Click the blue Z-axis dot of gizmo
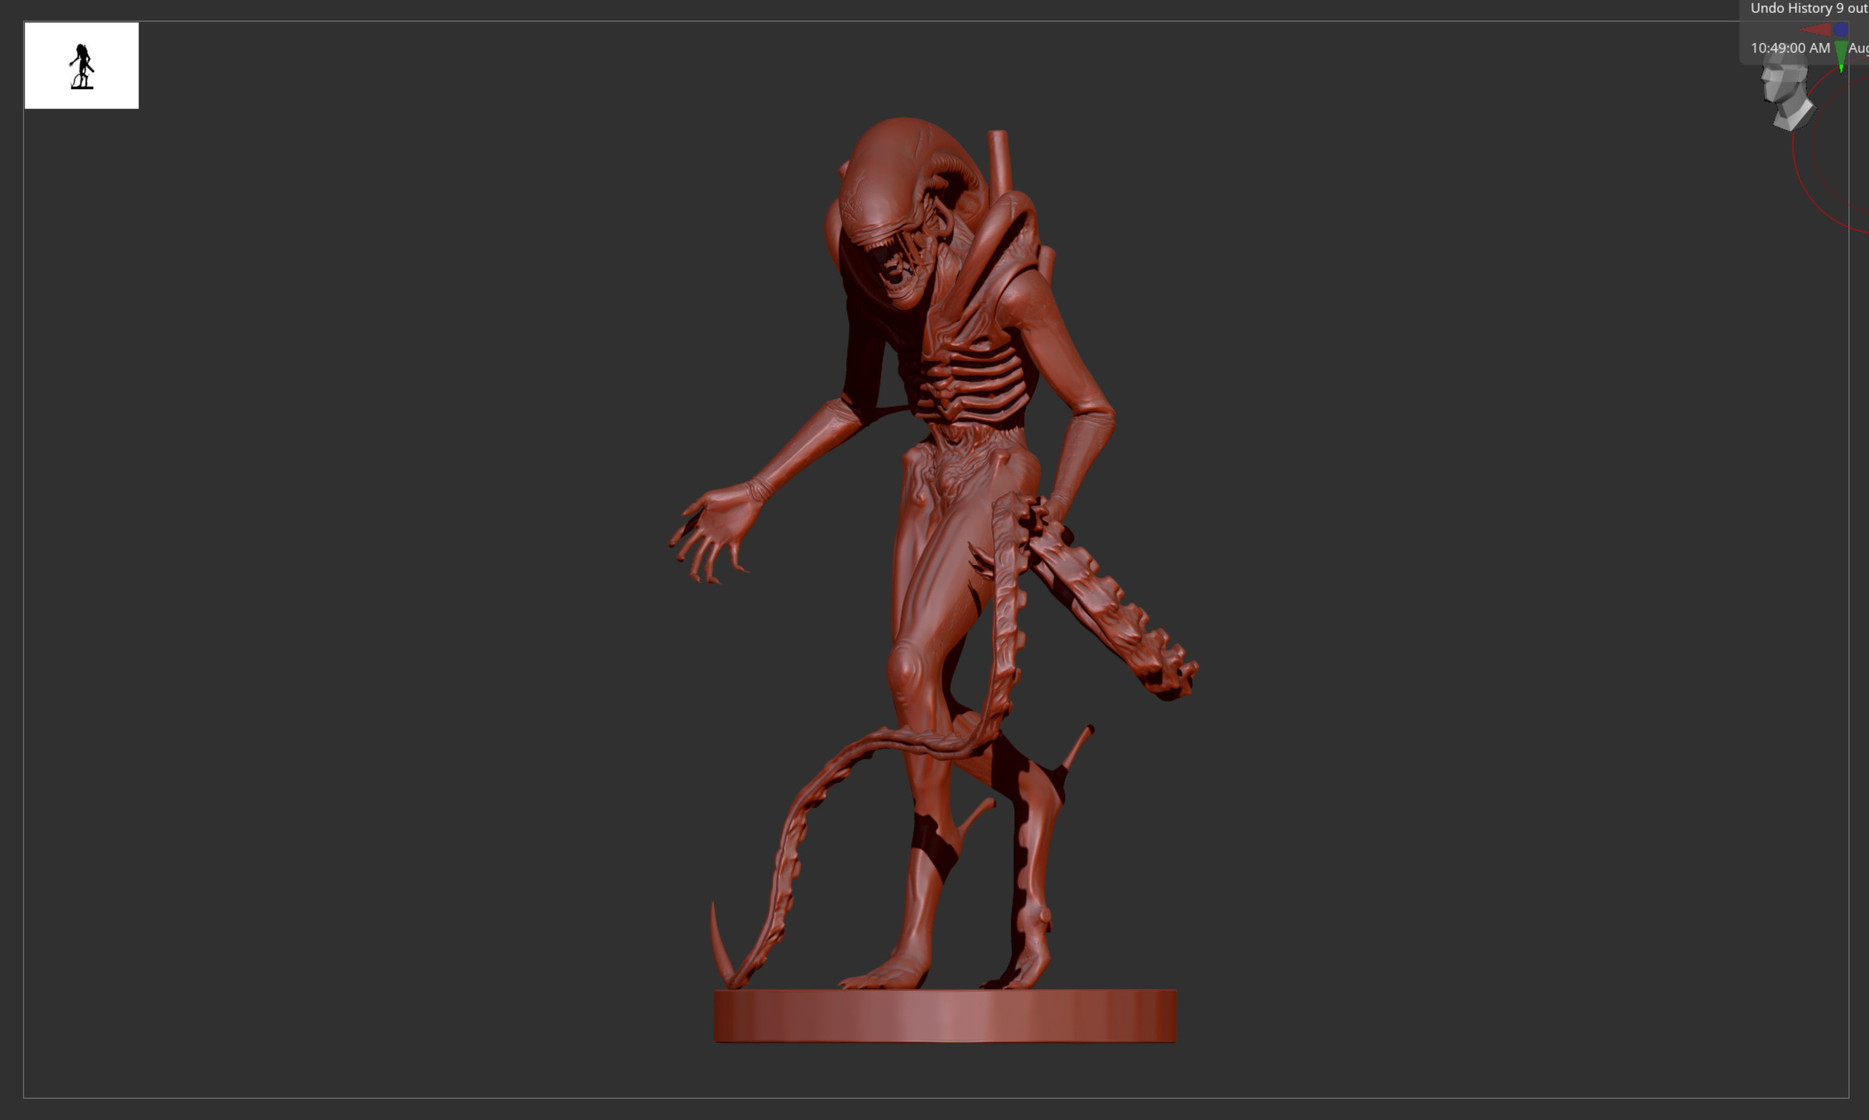This screenshot has height=1120, width=1869. (x=1841, y=30)
